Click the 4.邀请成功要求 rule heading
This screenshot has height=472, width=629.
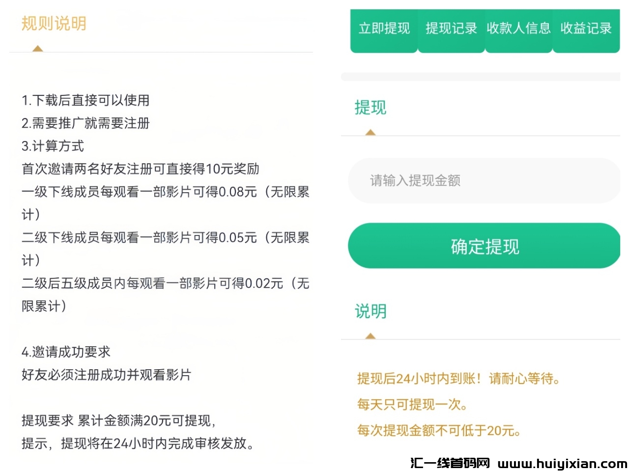[x=66, y=352]
